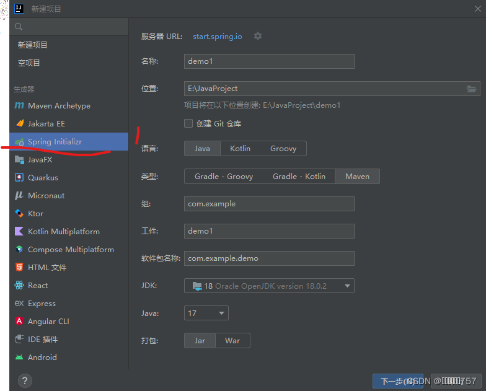Click the Micronaut generator icon
Screen dimensions: 486x391
tap(19, 196)
